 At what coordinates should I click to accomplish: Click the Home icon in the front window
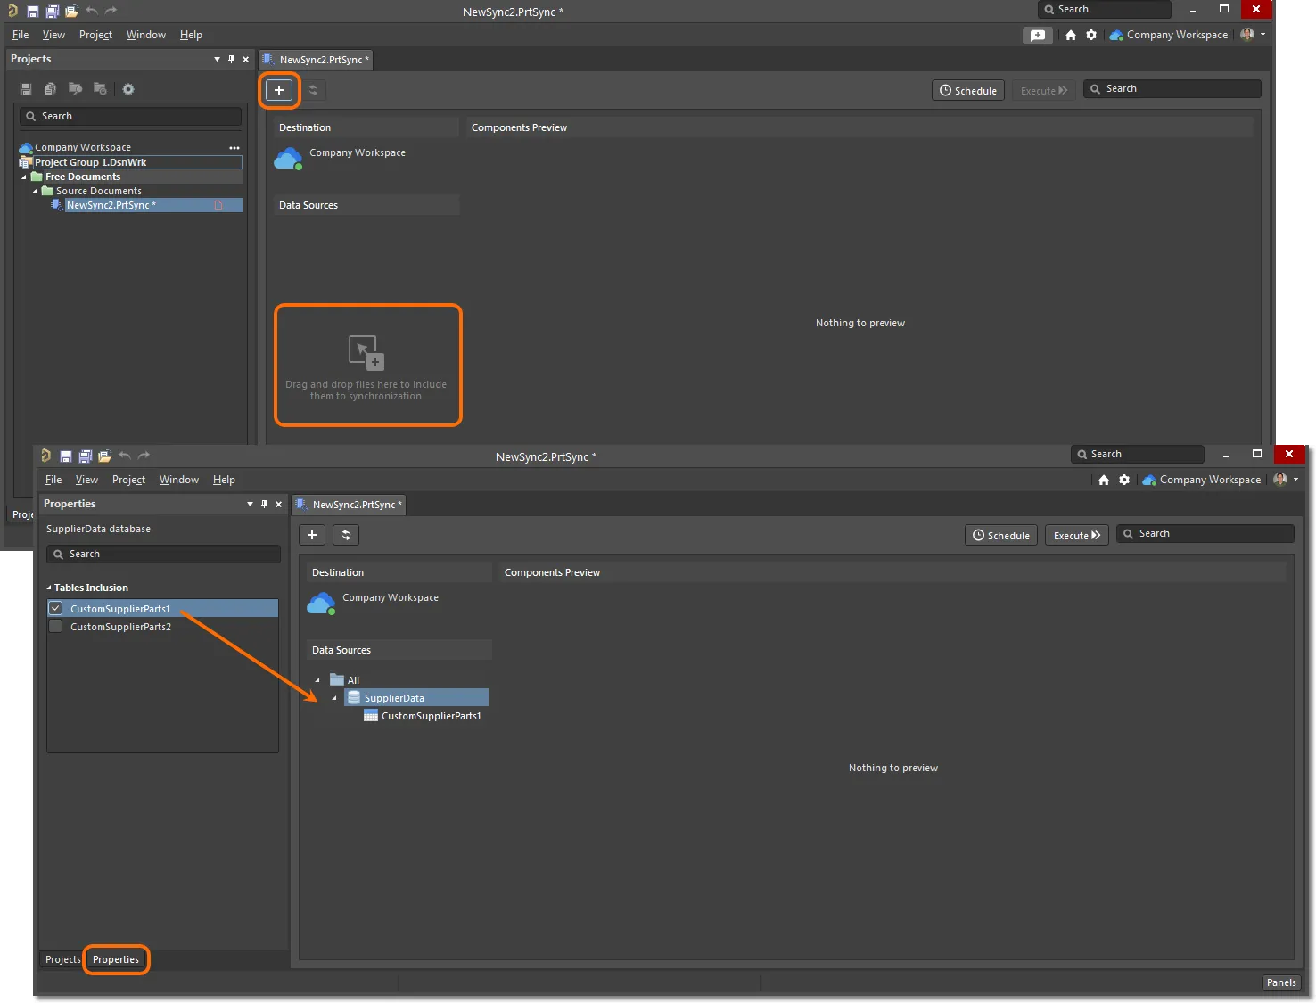(x=1104, y=480)
